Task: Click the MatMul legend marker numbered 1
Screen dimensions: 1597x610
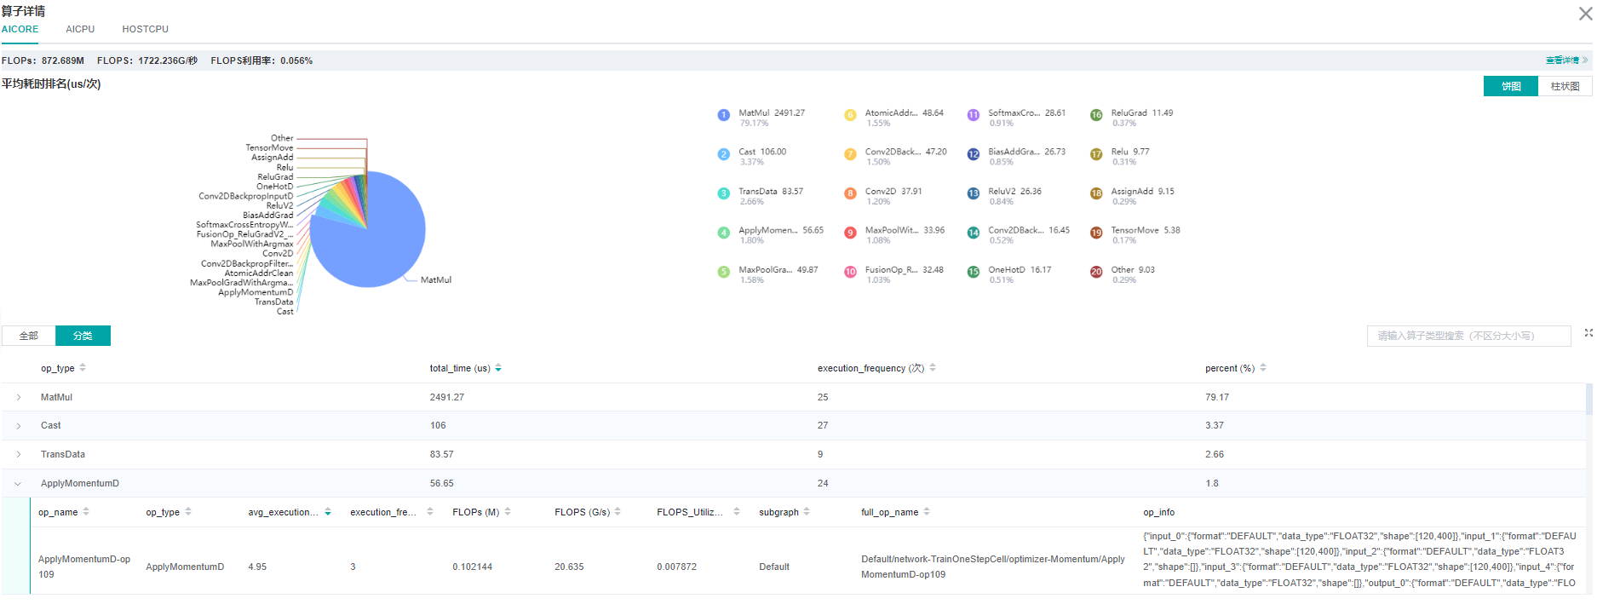Action: pos(723,115)
